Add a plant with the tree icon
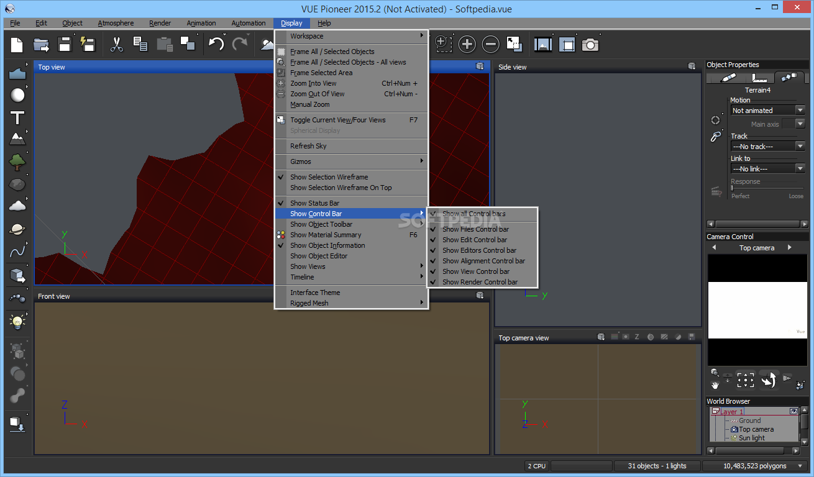The width and height of the screenshot is (814, 477). click(17, 162)
